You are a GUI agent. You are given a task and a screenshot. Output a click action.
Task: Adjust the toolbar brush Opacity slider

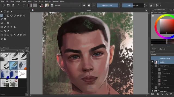tap(107, 5)
